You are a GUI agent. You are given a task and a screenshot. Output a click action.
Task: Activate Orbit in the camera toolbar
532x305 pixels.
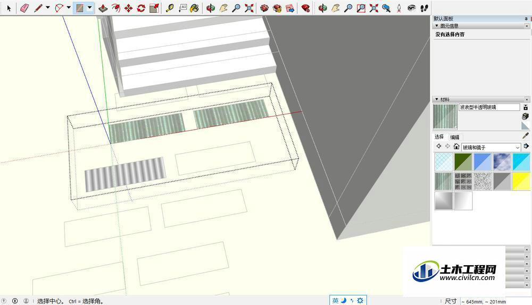coord(323,8)
